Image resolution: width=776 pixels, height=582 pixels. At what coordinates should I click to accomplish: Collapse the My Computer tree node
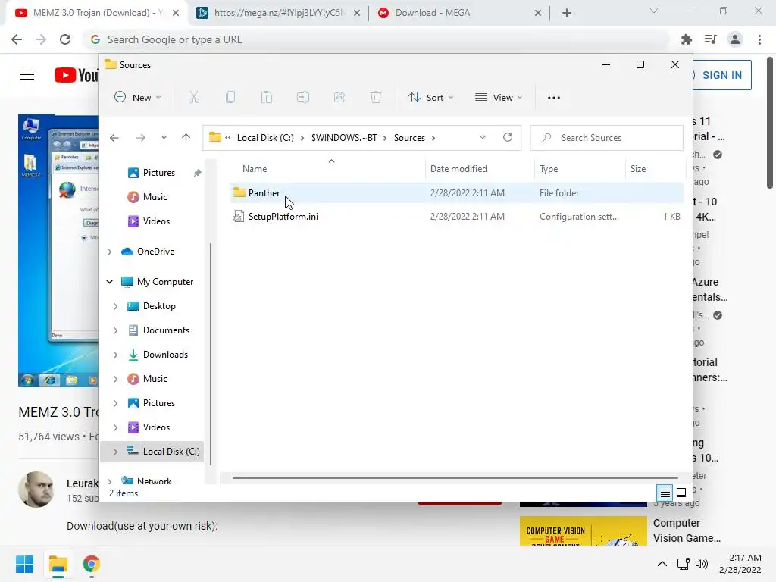109,282
